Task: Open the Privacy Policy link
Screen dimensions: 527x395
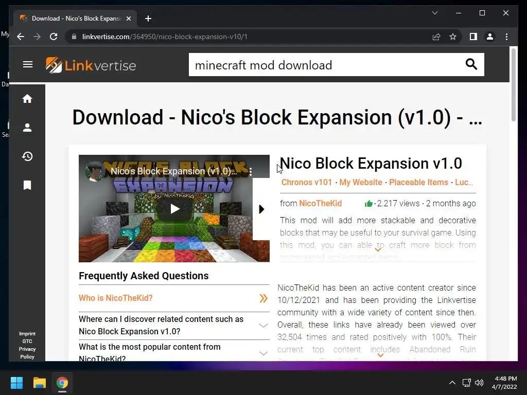Action: 27,353
